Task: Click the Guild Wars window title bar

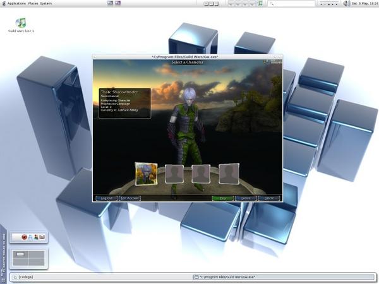Action: (188, 57)
